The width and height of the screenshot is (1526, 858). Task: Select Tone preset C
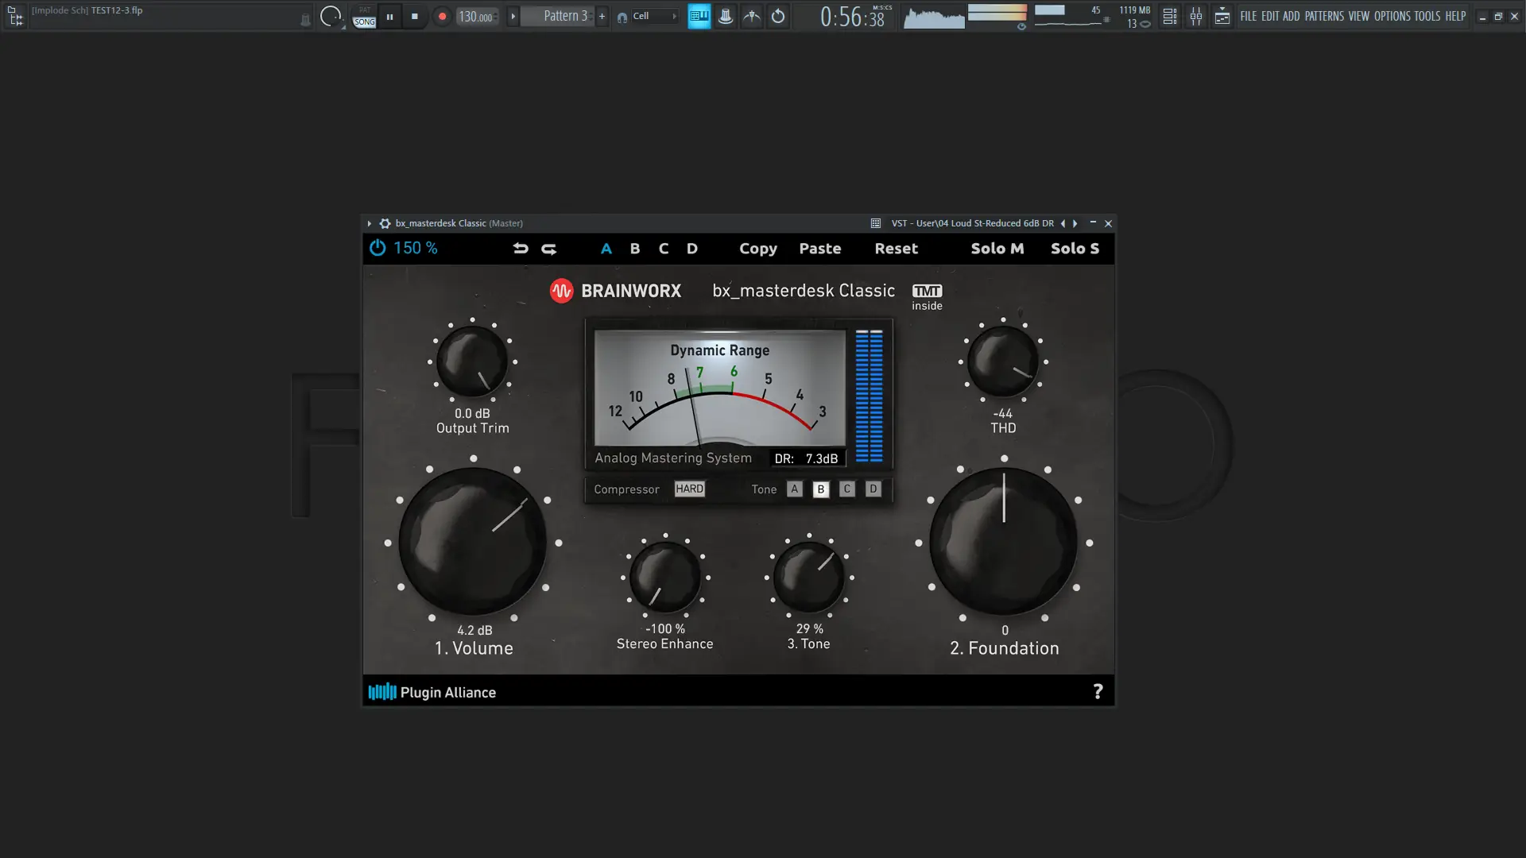point(846,489)
